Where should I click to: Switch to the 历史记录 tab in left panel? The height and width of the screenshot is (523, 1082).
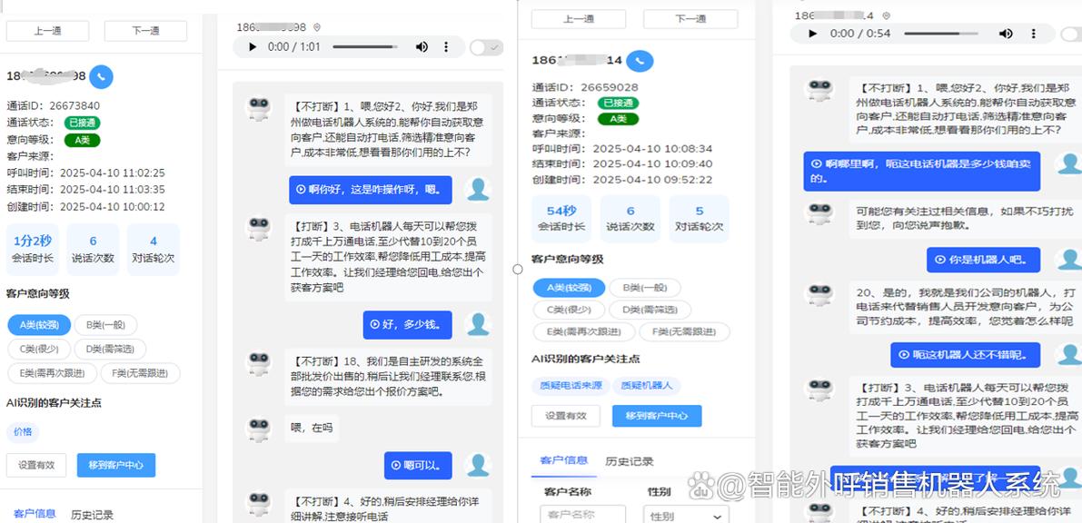(x=92, y=512)
